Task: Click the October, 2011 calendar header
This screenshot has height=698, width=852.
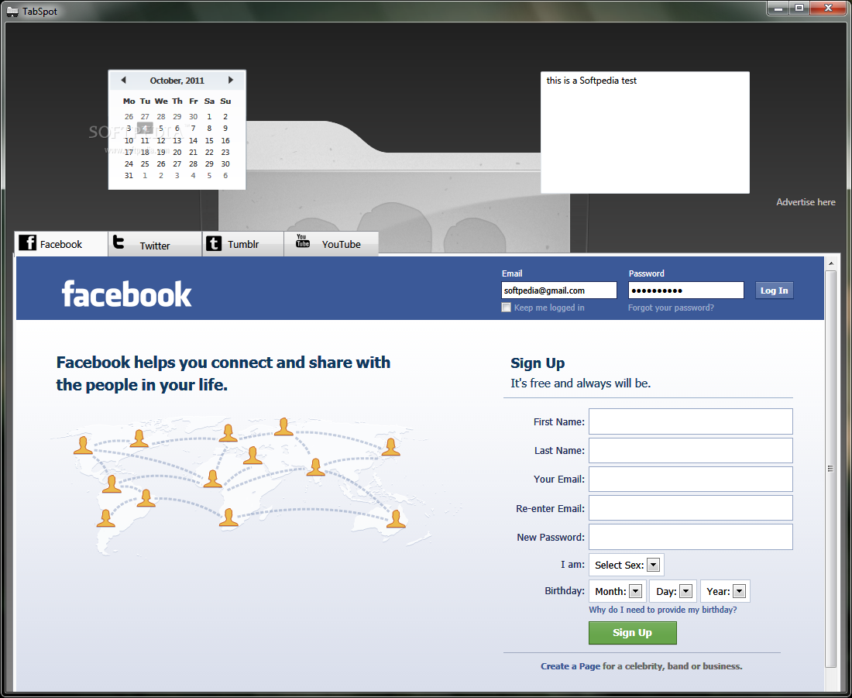Action: click(177, 81)
